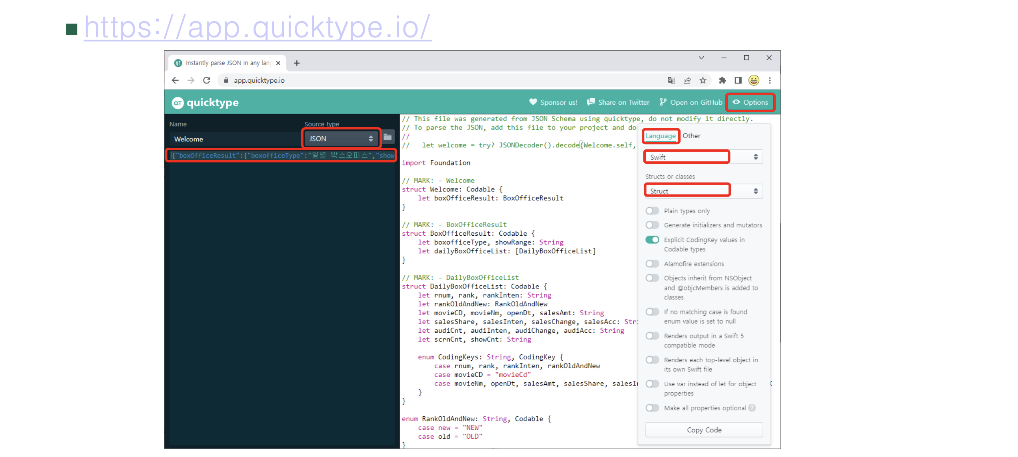The height and width of the screenshot is (457, 1018).
Task: Click the Open on GitHub link
Action: coord(691,102)
